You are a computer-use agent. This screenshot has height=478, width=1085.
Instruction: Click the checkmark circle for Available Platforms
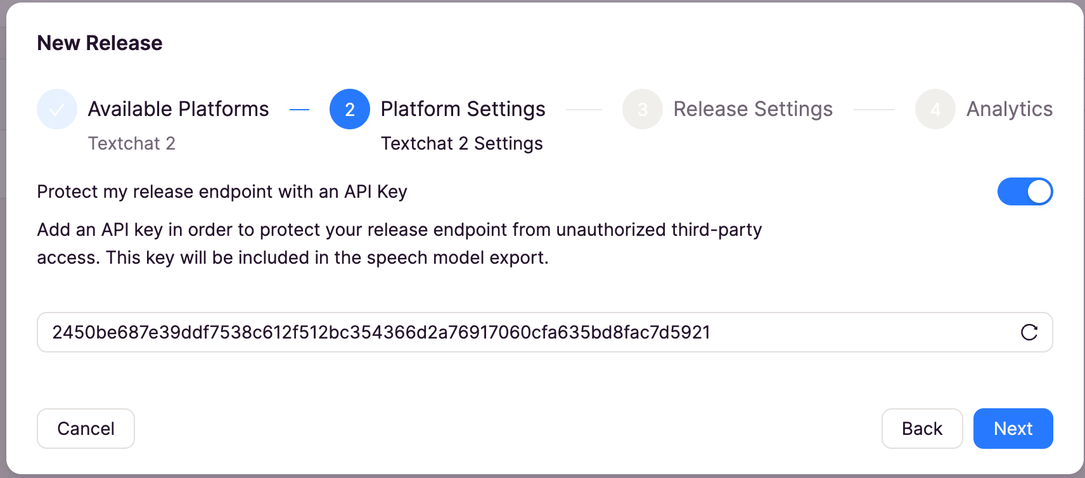[57, 109]
